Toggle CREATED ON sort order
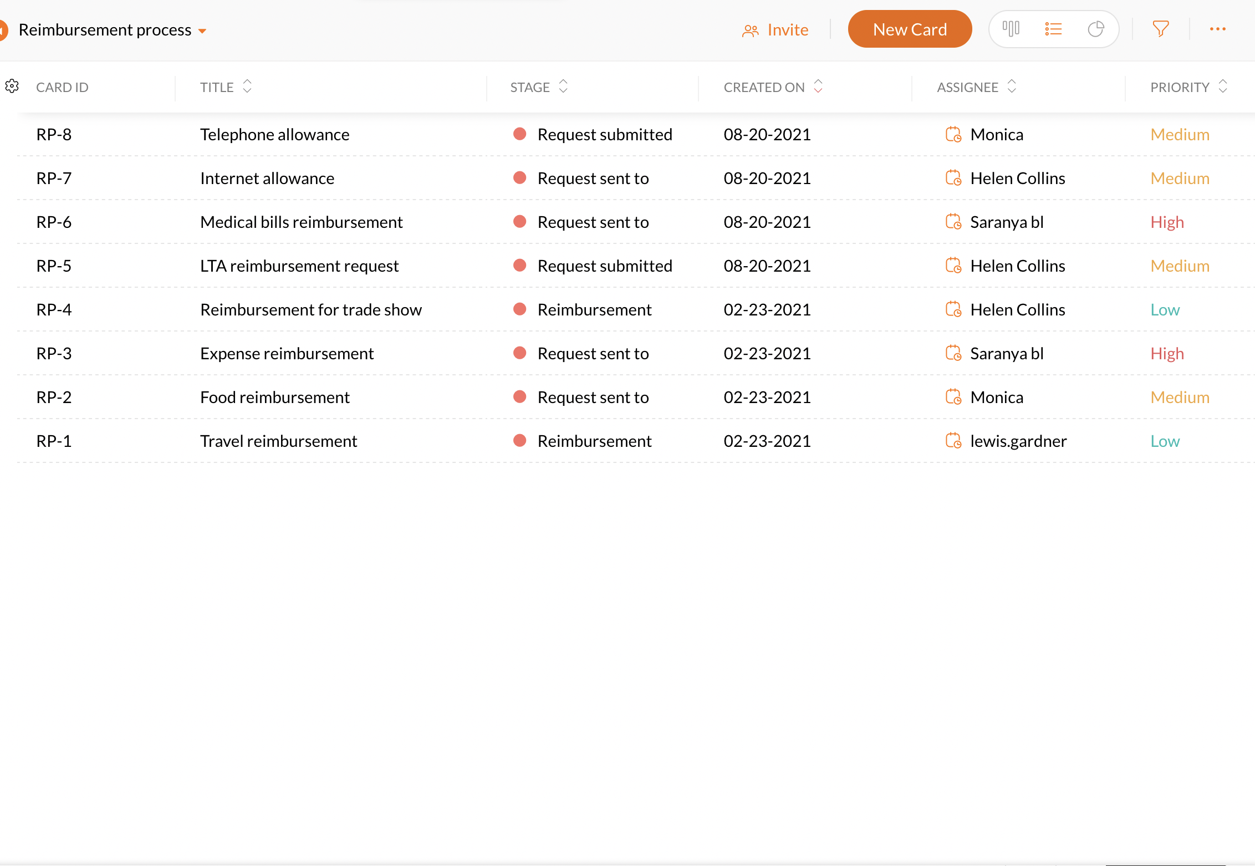Image resolution: width=1255 pixels, height=866 pixels. tap(818, 86)
